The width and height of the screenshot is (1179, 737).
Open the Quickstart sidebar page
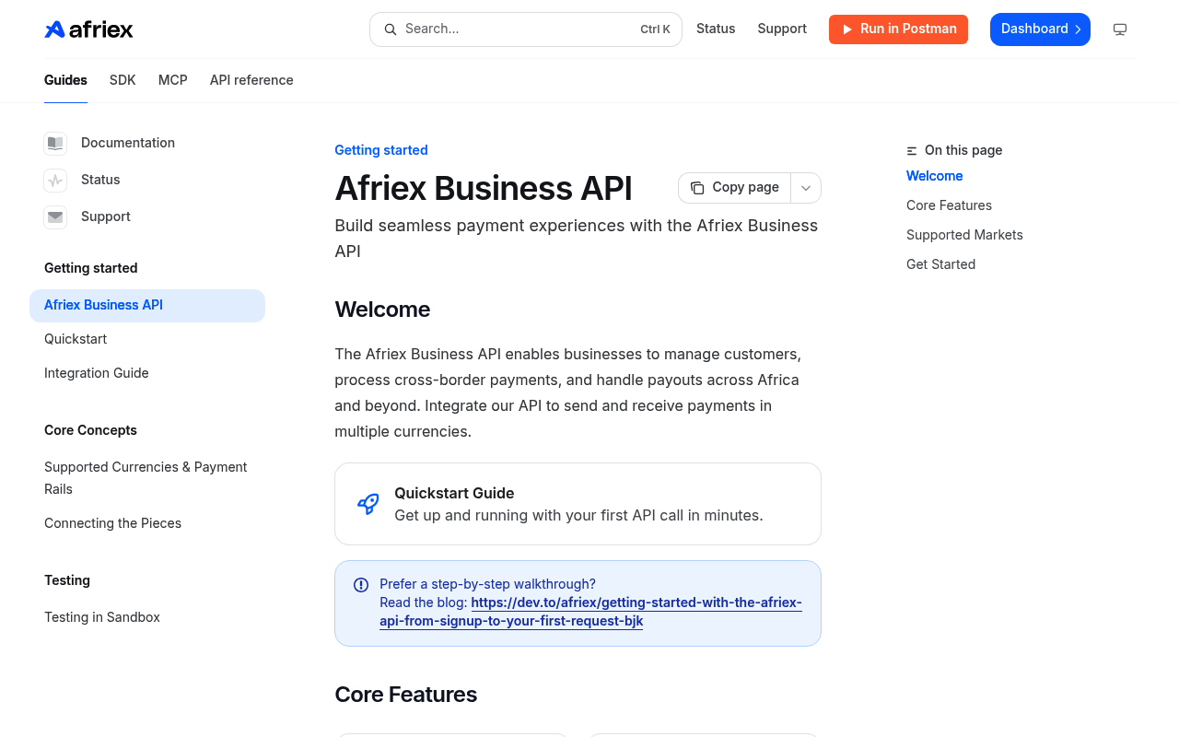[76, 339]
